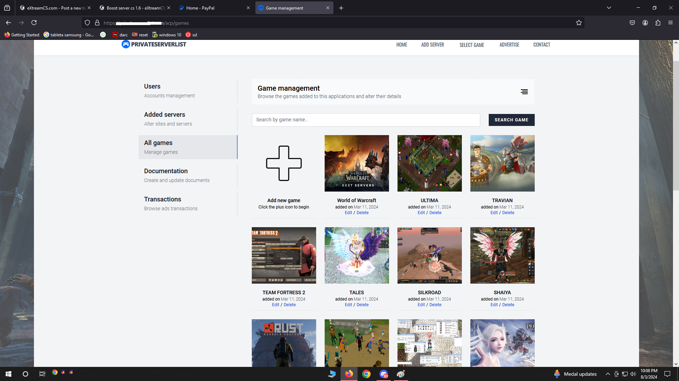This screenshot has height=381, width=679.
Task: Open the Users accounts management section
Action: 188,91
